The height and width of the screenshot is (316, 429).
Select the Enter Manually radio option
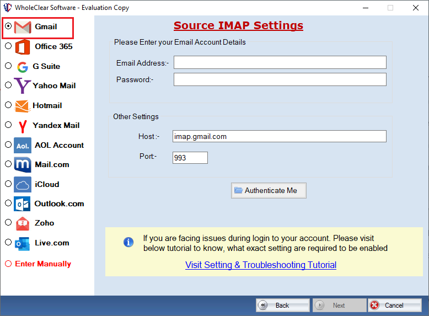(8, 264)
